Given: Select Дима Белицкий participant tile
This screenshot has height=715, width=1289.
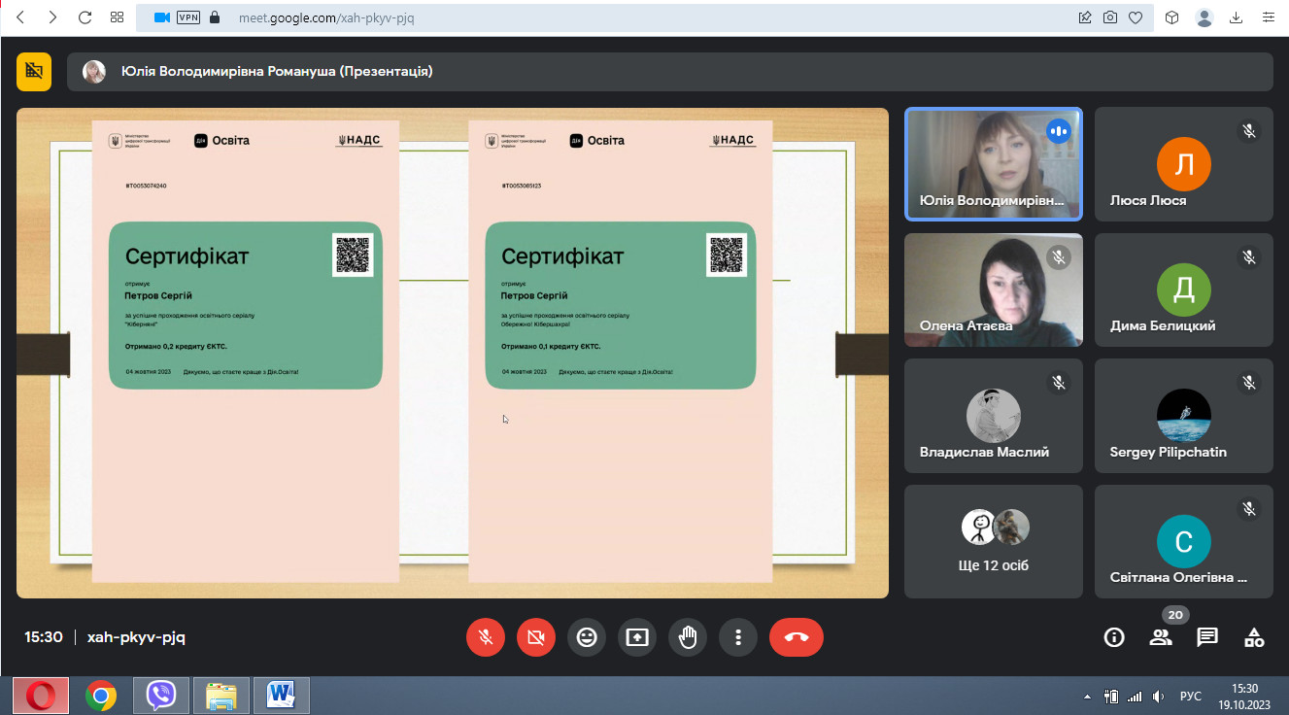Looking at the screenshot, I should click(x=1184, y=289).
